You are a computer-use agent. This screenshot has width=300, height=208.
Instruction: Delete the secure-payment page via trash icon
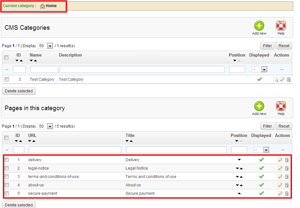click(x=287, y=193)
